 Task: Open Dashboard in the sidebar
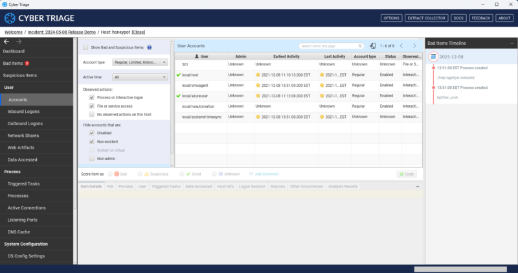(14, 51)
